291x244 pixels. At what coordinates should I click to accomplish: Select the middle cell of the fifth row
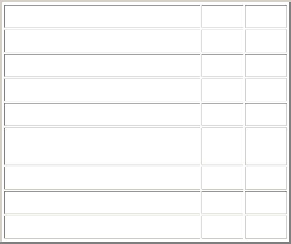(x=222, y=114)
